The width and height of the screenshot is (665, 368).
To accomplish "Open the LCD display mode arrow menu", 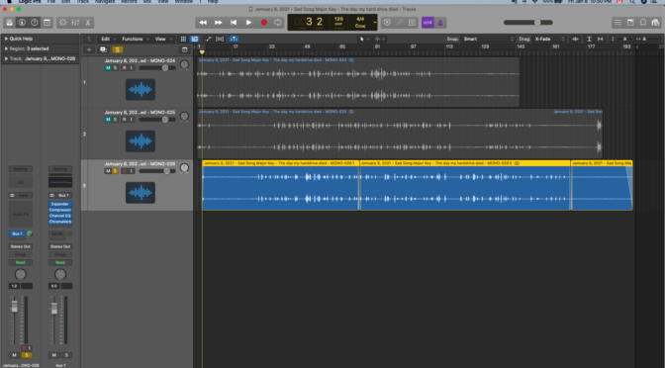I will coord(375,23).
